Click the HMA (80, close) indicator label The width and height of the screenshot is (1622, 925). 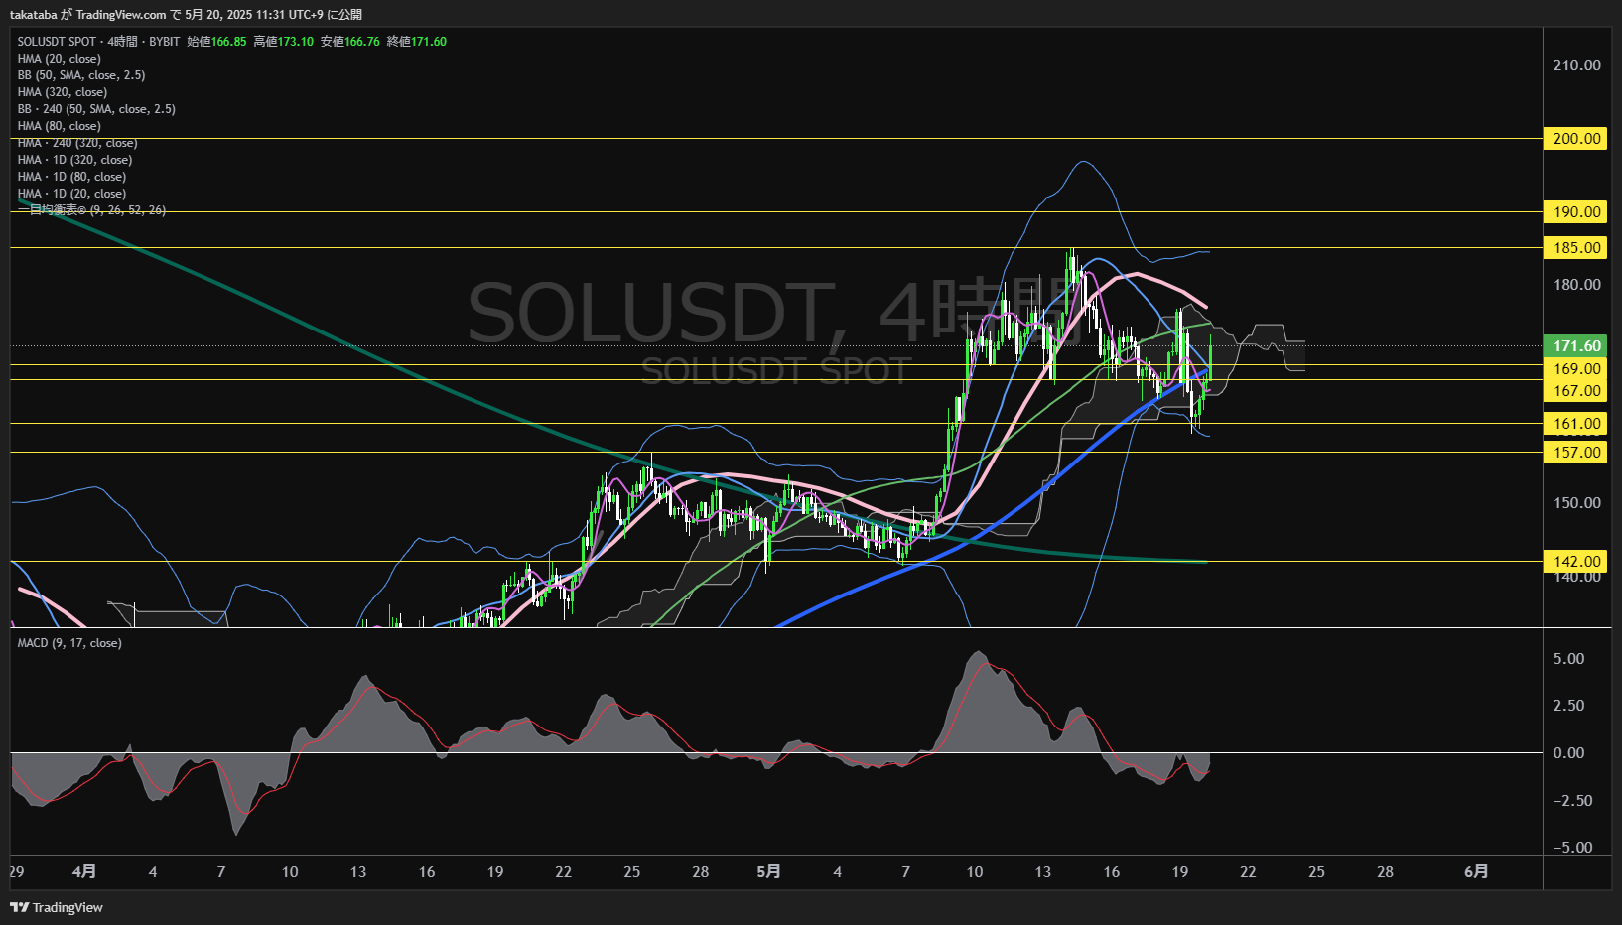[x=59, y=126]
